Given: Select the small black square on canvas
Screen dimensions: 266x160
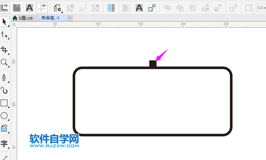Looking at the screenshot, I should tap(153, 64).
